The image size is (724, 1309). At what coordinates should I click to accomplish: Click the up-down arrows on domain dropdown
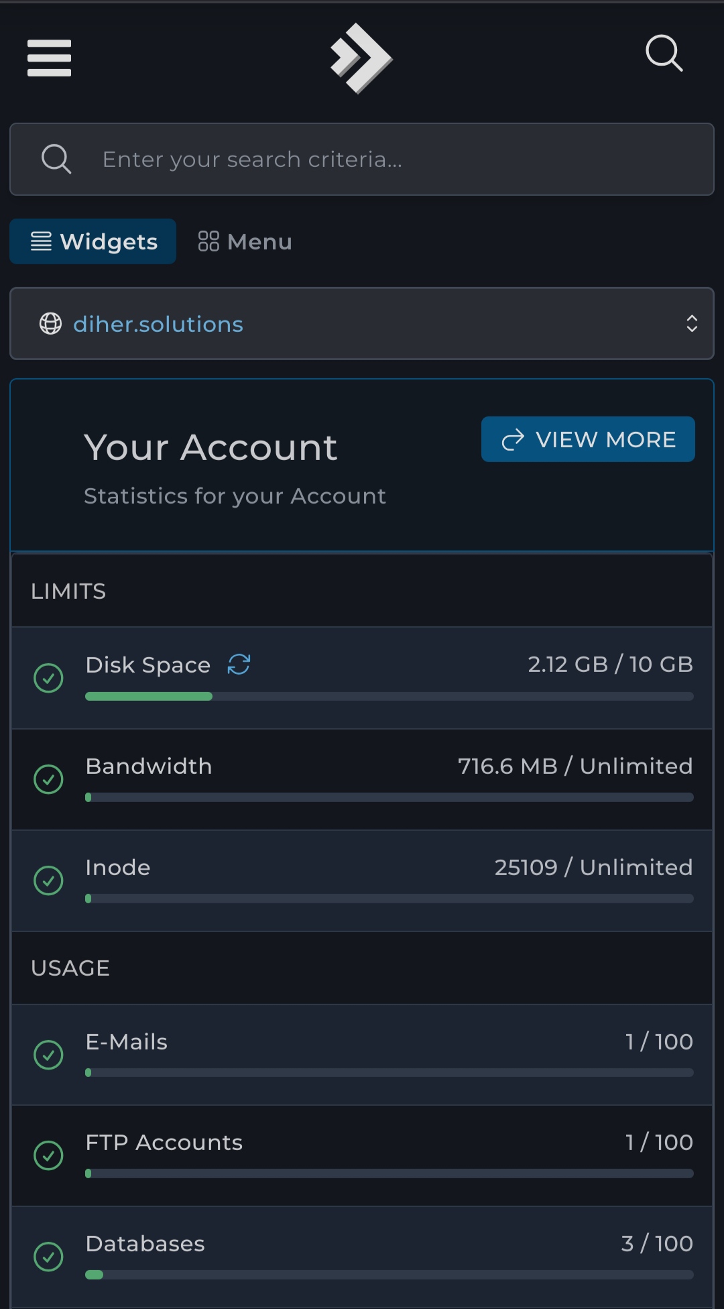[x=692, y=324]
